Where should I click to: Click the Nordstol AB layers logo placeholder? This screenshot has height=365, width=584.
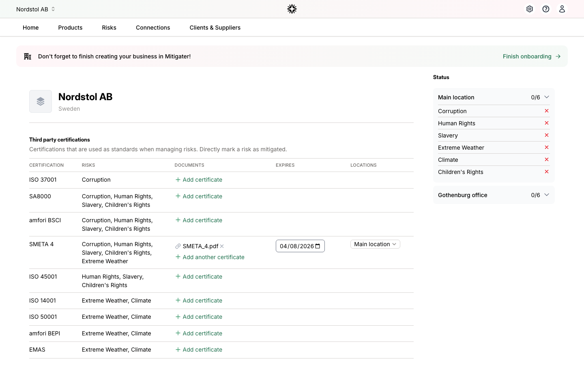(x=41, y=101)
